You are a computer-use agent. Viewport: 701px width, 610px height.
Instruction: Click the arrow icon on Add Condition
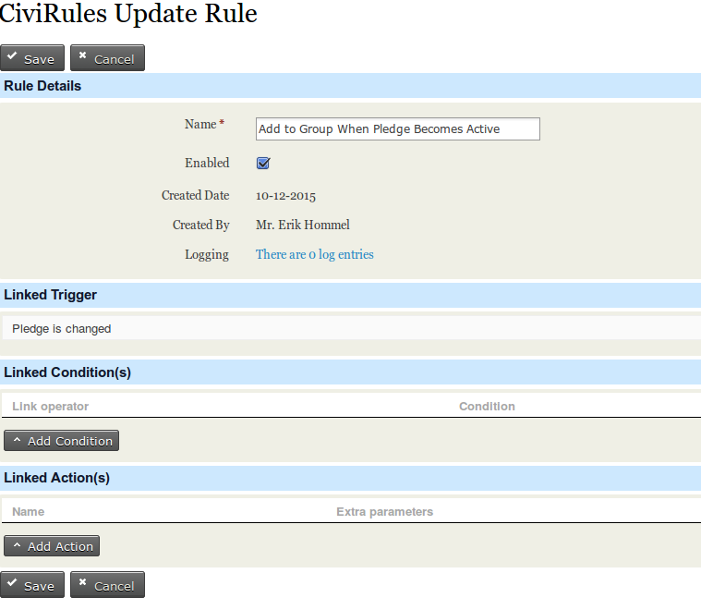[17, 441]
